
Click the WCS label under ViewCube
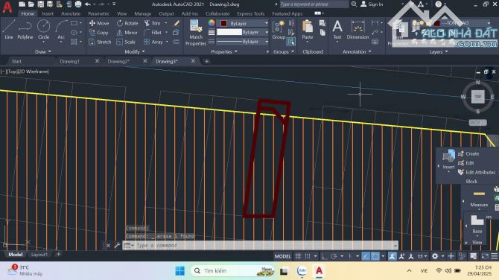point(477,122)
